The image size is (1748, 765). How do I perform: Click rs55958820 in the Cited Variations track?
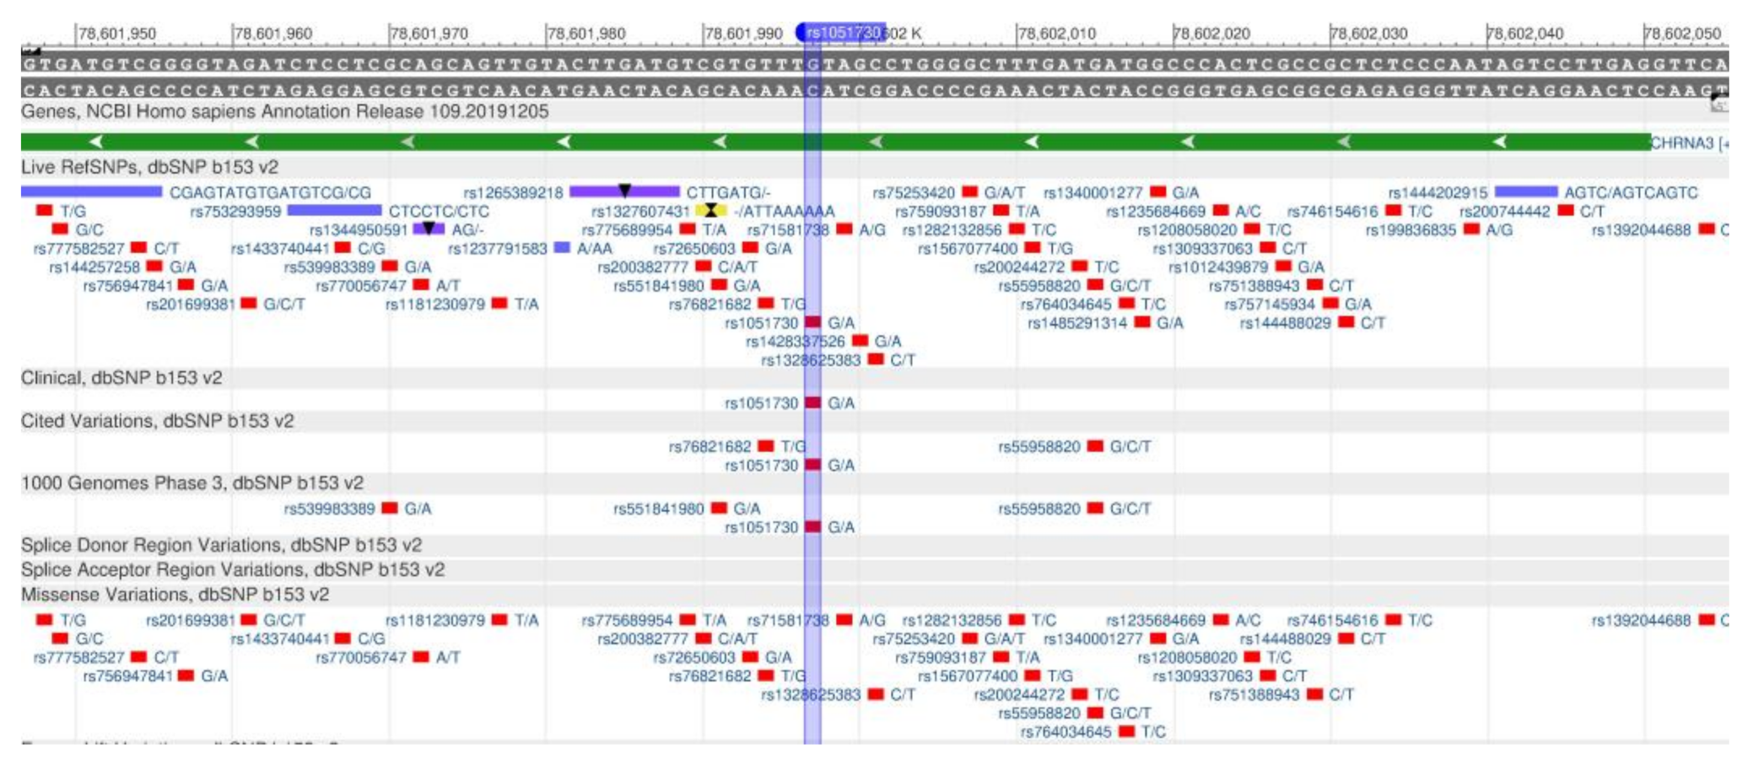(1039, 447)
